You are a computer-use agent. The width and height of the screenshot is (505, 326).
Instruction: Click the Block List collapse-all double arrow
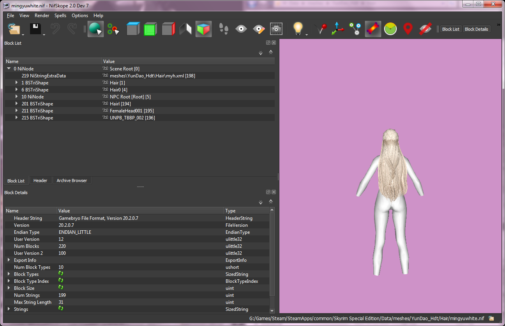(x=271, y=52)
